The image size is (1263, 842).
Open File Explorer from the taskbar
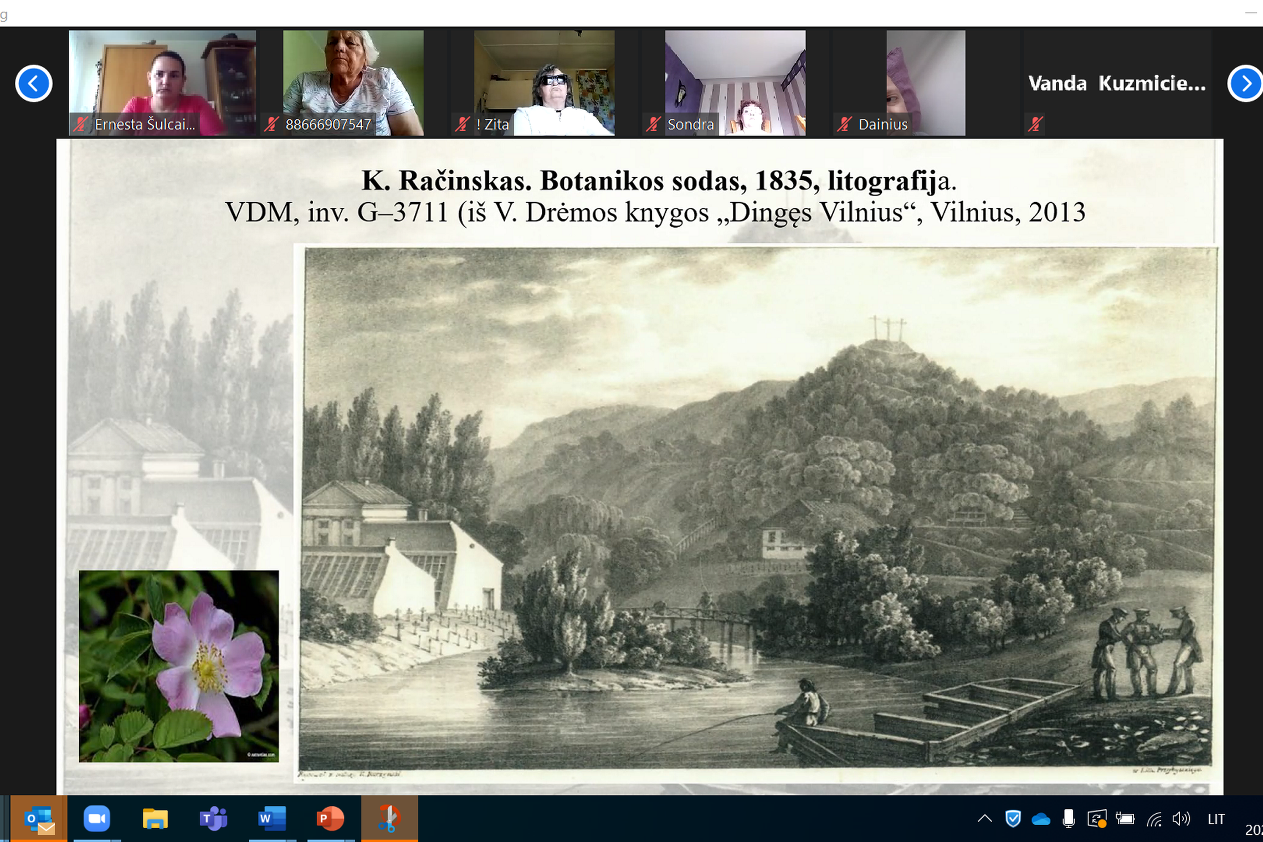pos(155,819)
